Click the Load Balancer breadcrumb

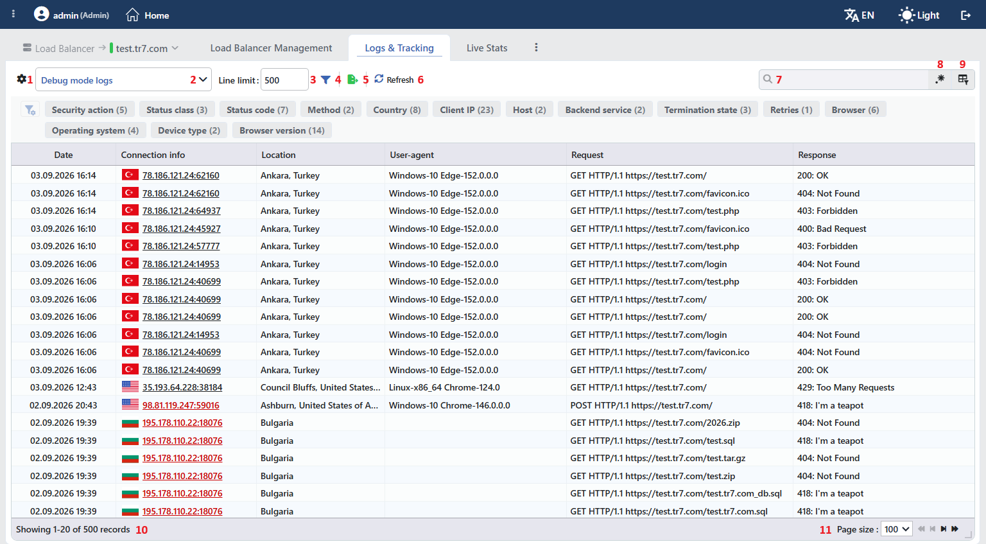58,48
